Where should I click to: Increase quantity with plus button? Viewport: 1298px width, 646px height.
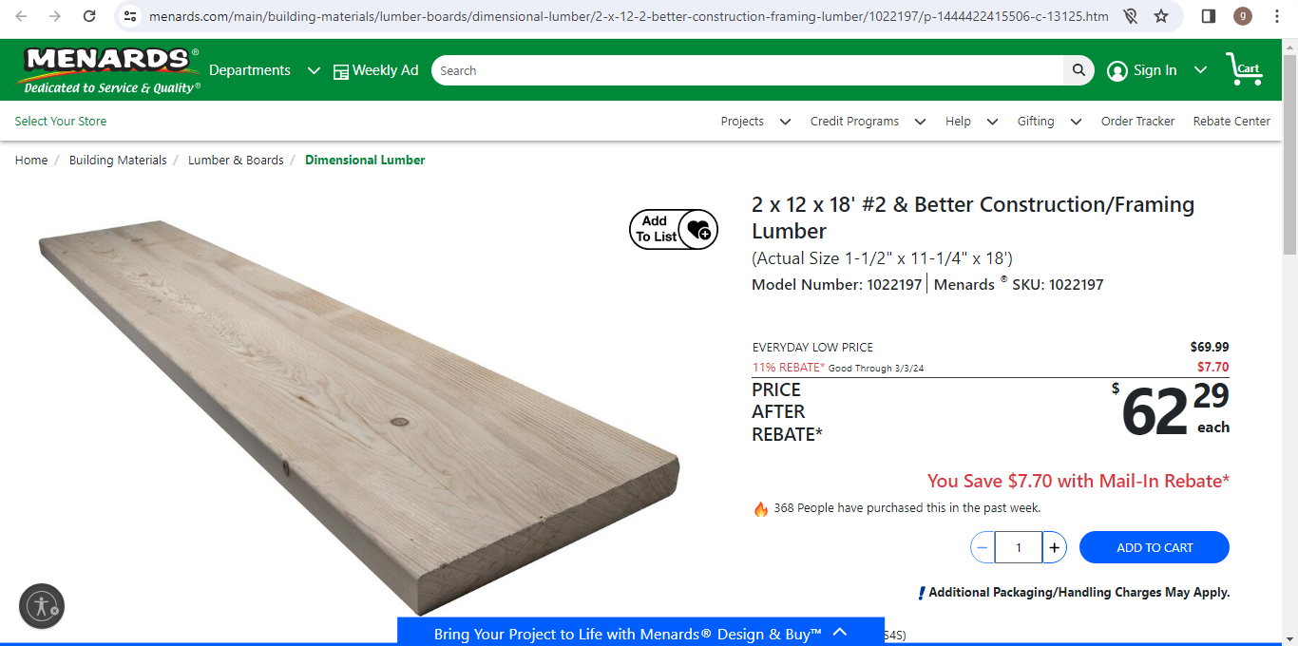tap(1054, 547)
